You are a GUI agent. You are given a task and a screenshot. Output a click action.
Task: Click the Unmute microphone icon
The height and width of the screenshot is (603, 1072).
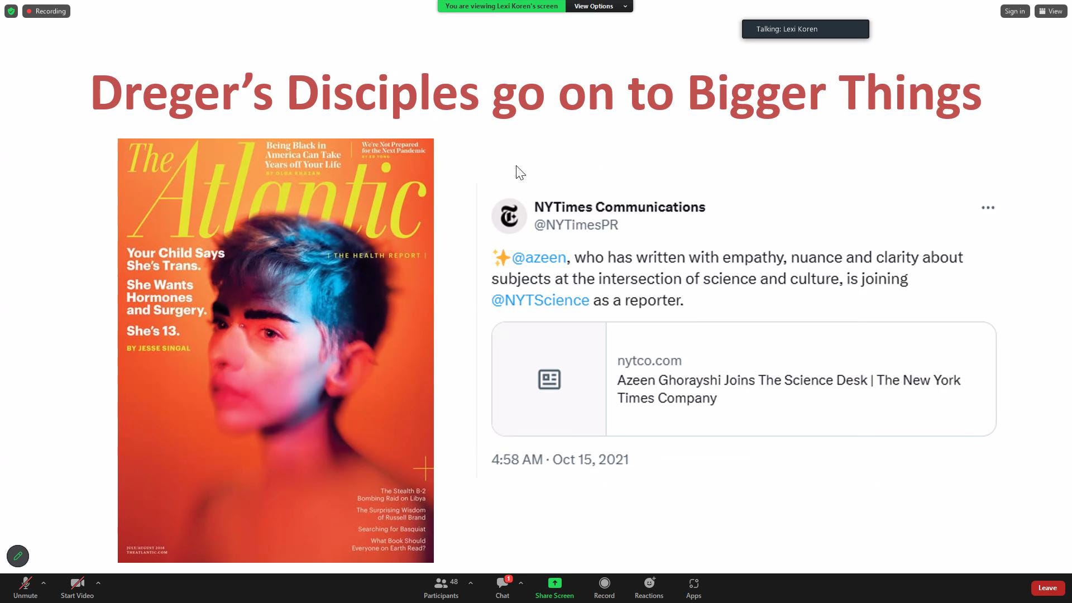click(x=25, y=583)
